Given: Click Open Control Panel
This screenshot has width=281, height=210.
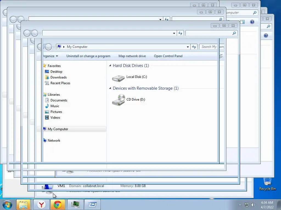Looking at the screenshot, I should [x=168, y=56].
